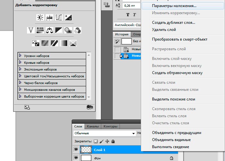This screenshot has width=225, height=161.
Task: Hide layer Слой 1 with its eye icon
Action: coord(76,149)
